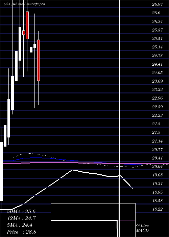The height and width of the screenshot is (237, 169).
Task: Click the <<Live MACD label
Action: [x=142, y=228]
